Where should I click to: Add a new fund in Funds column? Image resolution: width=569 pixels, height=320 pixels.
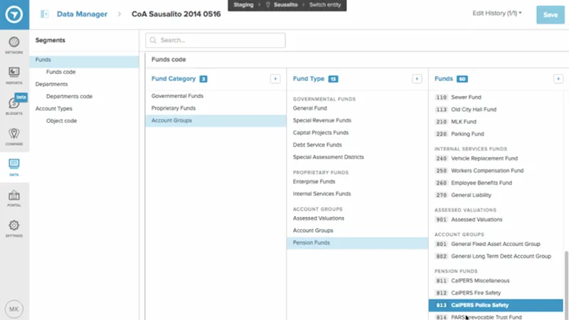click(558, 79)
